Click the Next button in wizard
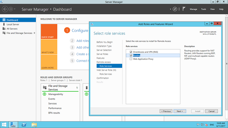This screenshot has height=128, width=228. 180,111
